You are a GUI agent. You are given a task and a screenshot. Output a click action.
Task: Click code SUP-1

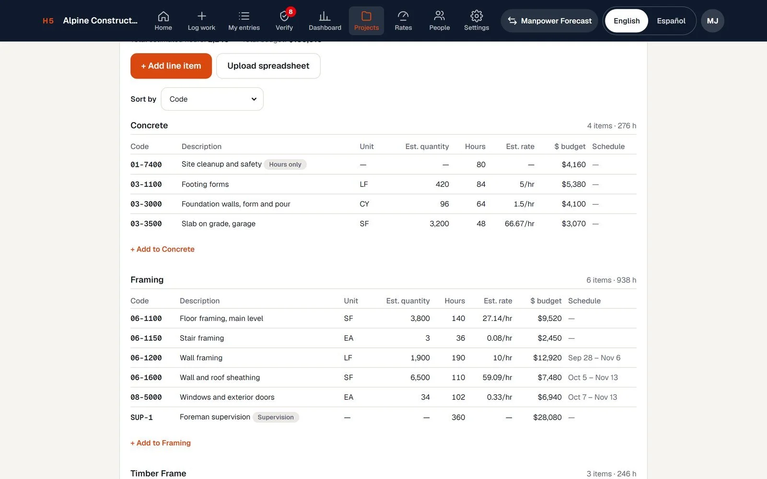pyautogui.click(x=141, y=417)
